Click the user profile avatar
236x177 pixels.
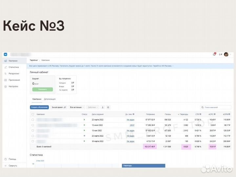point(226,54)
